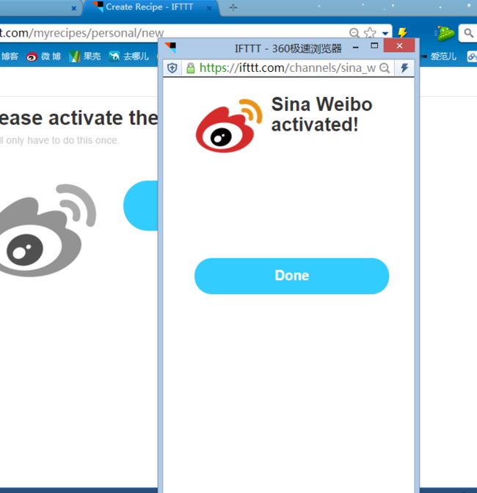Click the gray Weibo logo on the background page

[48, 230]
